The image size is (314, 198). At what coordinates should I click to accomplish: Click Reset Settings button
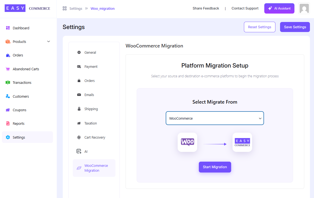point(259,27)
